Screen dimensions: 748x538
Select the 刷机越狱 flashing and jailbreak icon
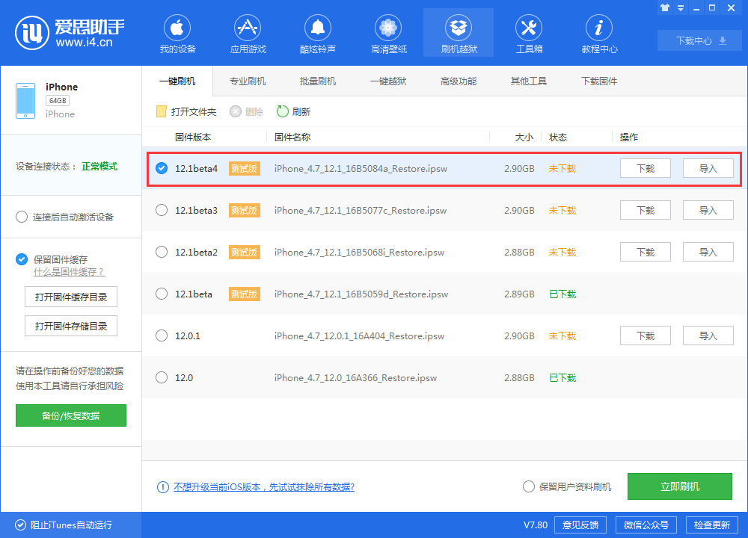458,33
